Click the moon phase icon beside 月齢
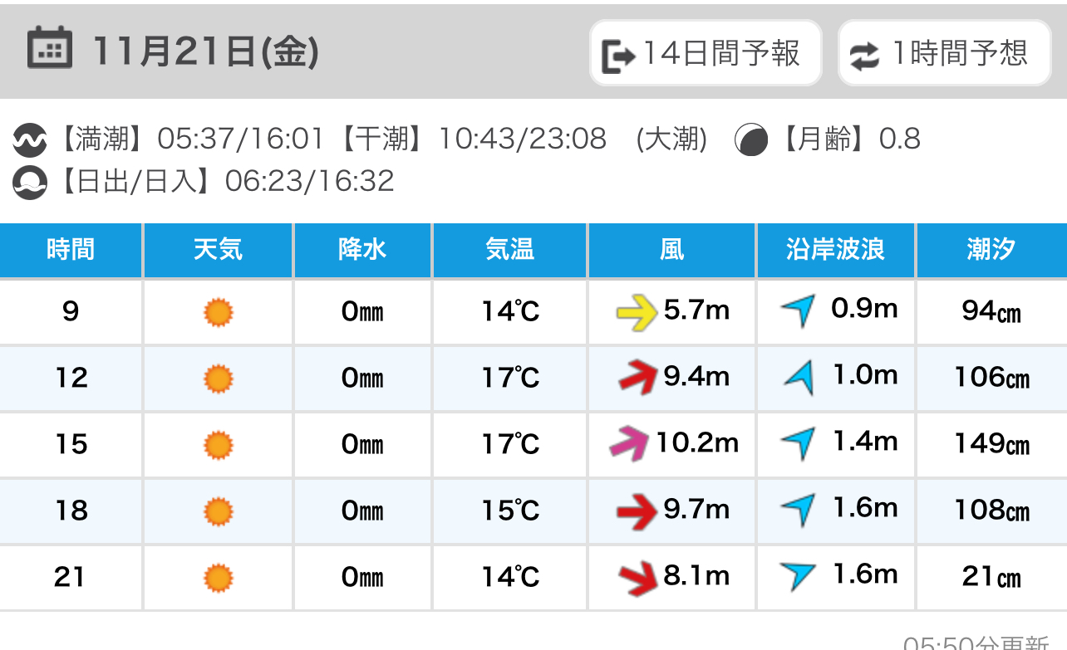The height and width of the screenshot is (650, 1067). click(751, 140)
